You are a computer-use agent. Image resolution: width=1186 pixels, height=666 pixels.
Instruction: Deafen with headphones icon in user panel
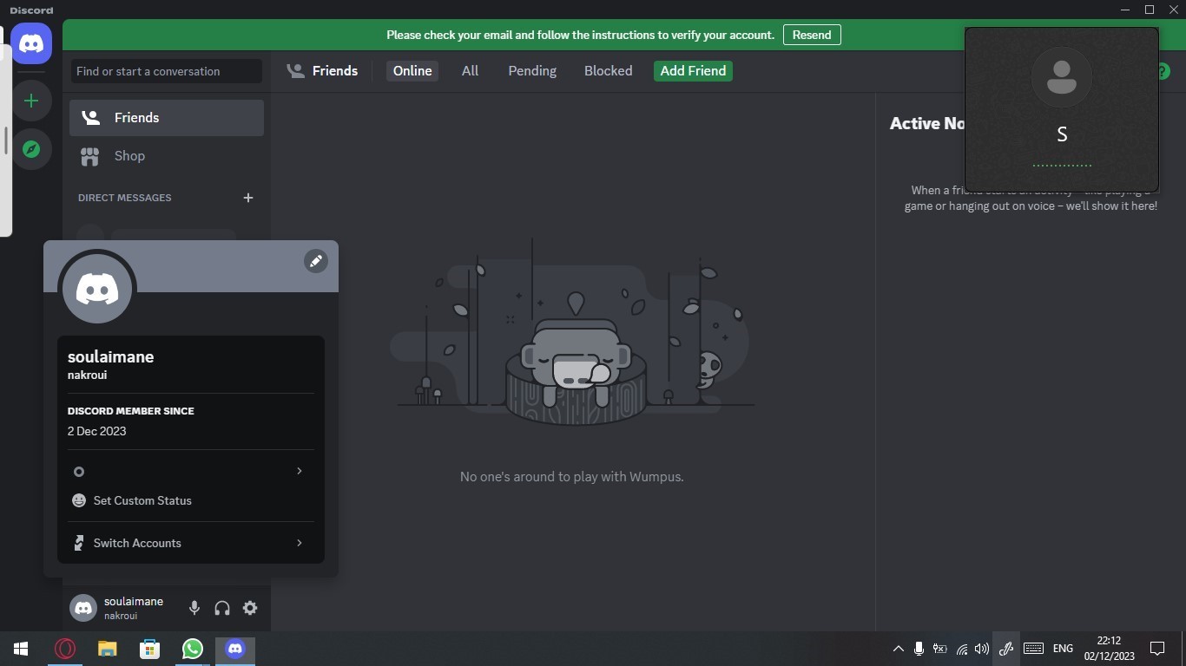[222, 608]
